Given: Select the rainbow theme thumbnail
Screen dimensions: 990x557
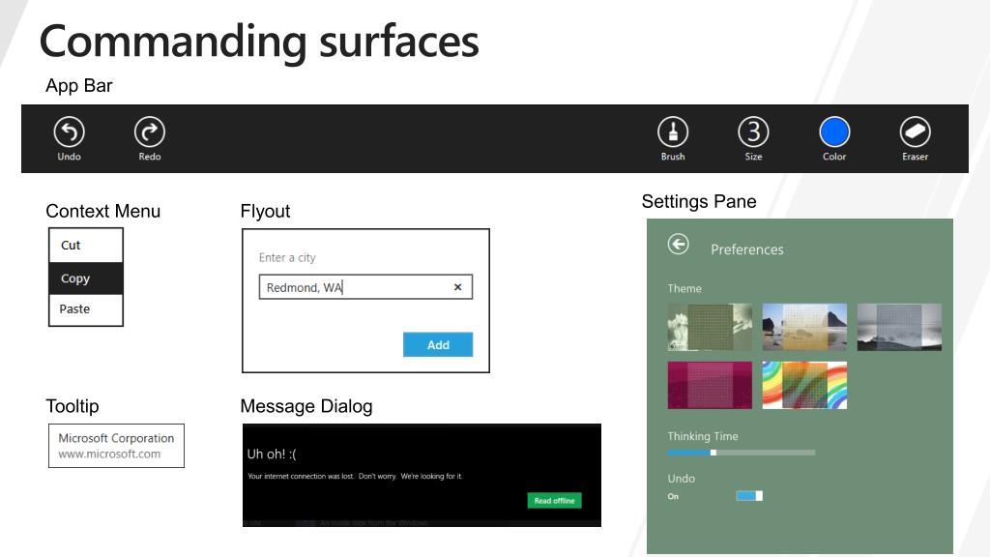Looking at the screenshot, I should click(x=804, y=385).
